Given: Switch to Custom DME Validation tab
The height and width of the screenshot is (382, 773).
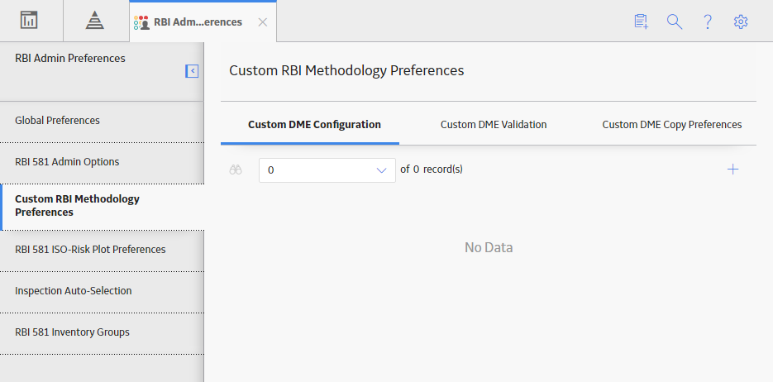Looking at the screenshot, I should click(494, 125).
